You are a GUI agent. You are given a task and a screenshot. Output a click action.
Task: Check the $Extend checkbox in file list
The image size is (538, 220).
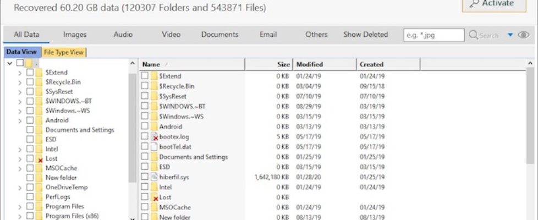[145, 76]
